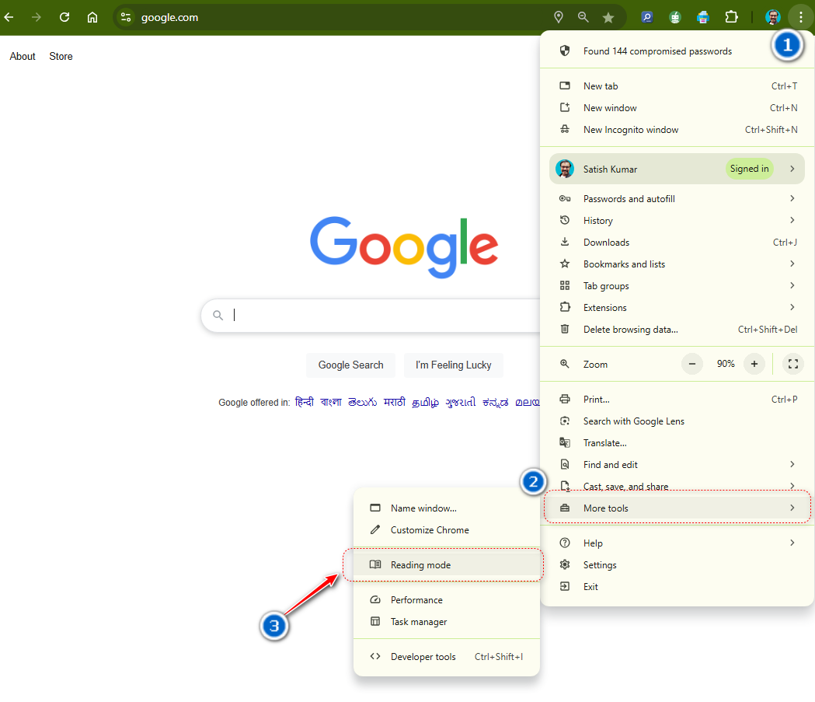The image size is (815, 702).
Task: Click the printer extension icon in toolbar
Action: [702, 17]
